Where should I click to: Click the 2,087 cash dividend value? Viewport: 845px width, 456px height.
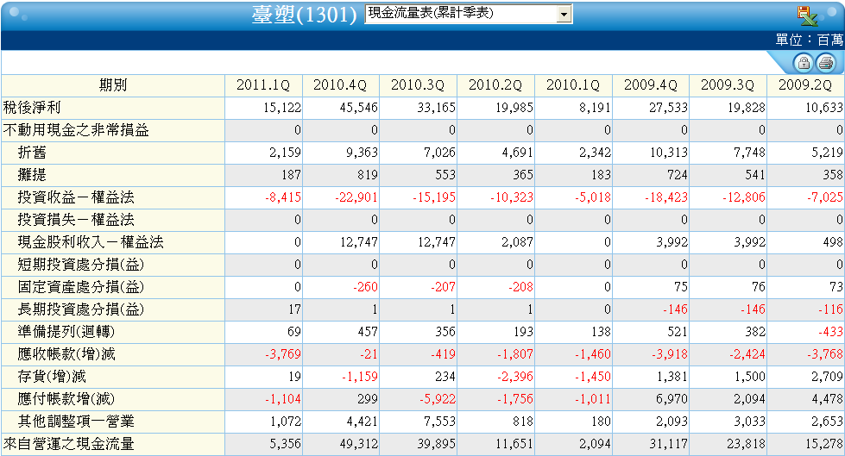(517, 243)
